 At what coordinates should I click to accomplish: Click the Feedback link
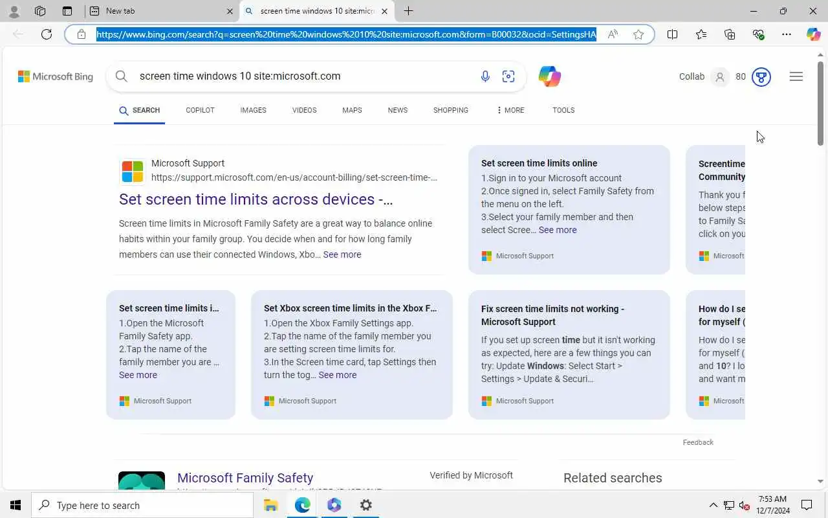tap(698, 442)
